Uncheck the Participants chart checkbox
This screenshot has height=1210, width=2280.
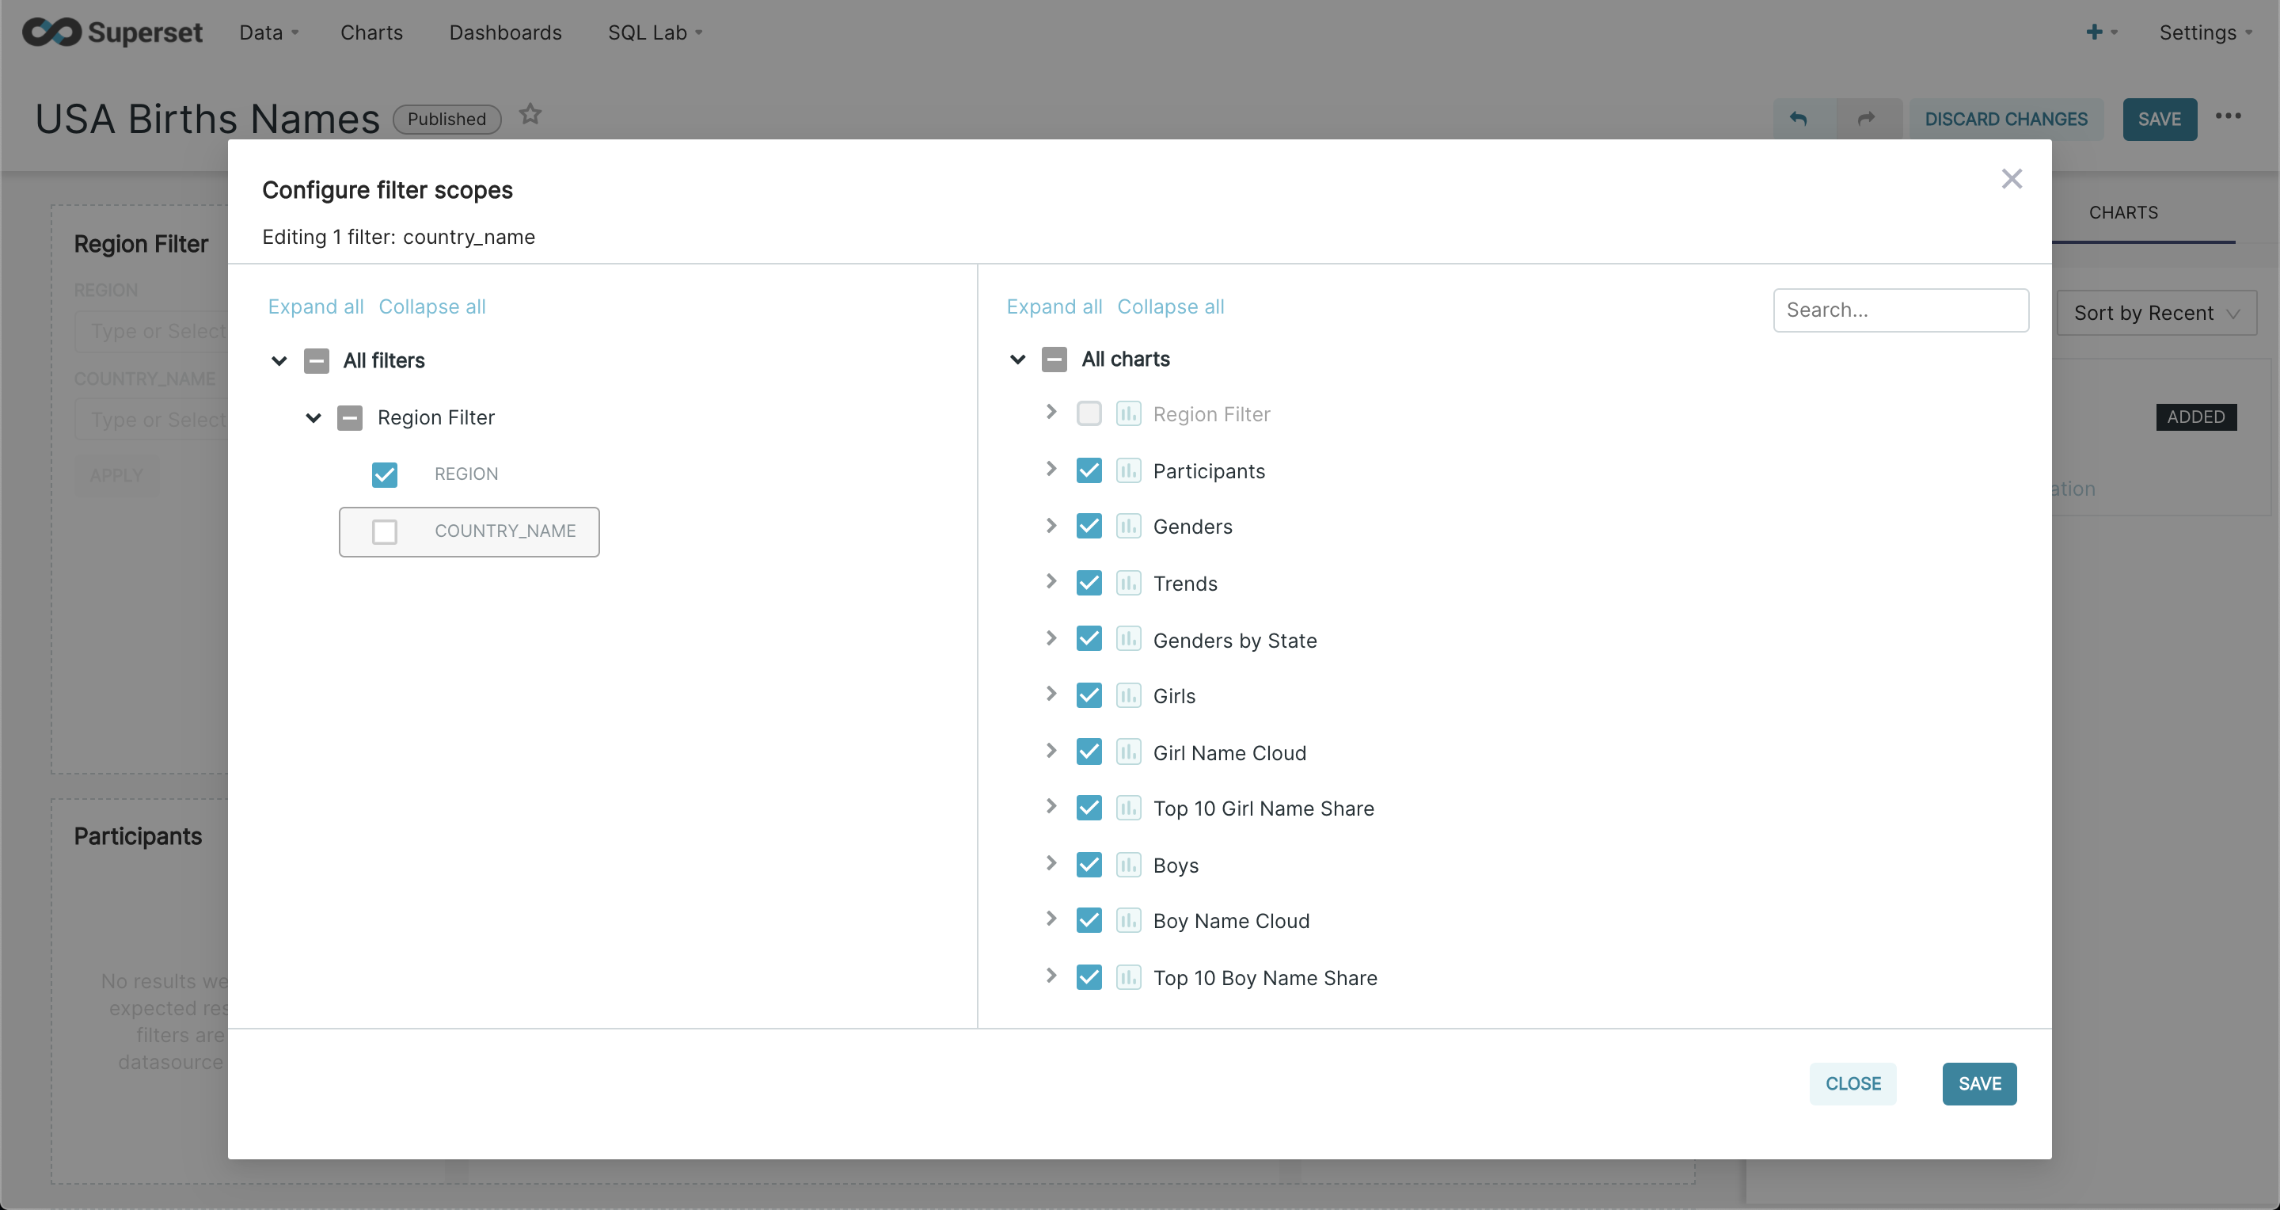(x=1089, y=471)
